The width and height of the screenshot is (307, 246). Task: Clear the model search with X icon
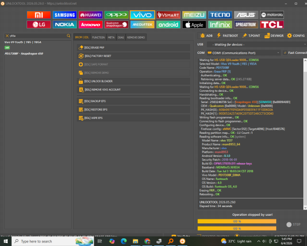click(7, 36)
